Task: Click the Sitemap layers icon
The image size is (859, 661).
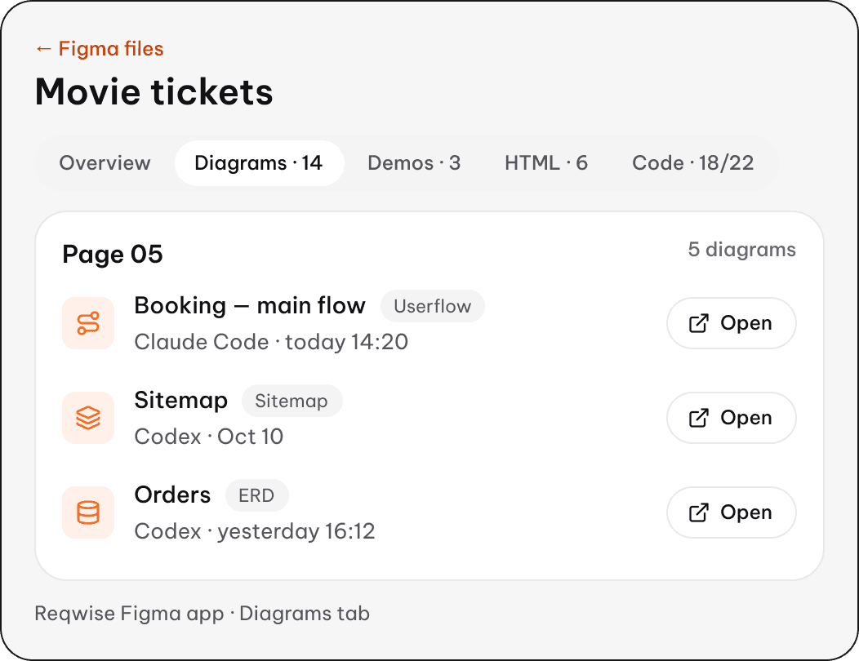Action: coord(88,418)
